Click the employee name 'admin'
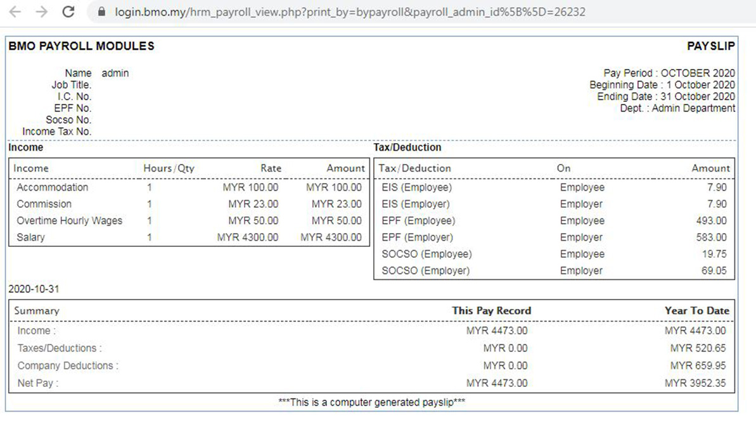 coord(115,73)
